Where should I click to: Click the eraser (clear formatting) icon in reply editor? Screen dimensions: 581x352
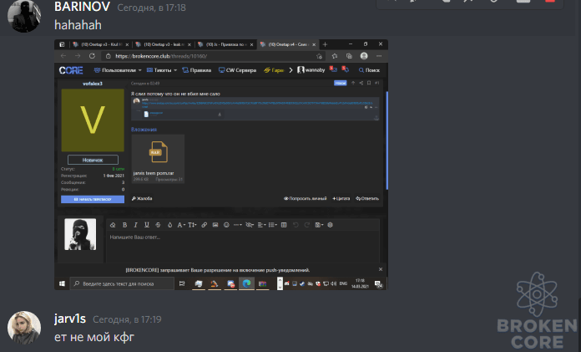coord(113,225)
